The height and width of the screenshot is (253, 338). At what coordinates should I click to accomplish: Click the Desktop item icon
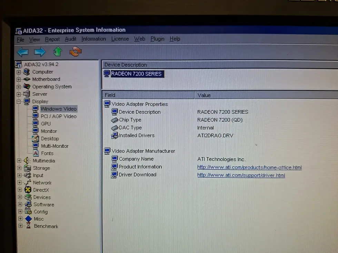(x=36, y=138)
